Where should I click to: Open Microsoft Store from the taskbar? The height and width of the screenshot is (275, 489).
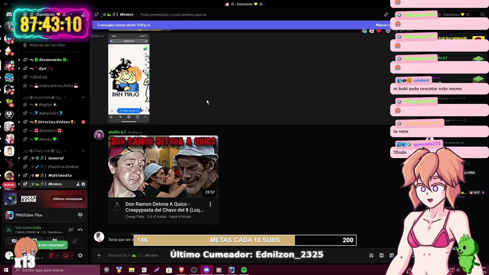169,270
